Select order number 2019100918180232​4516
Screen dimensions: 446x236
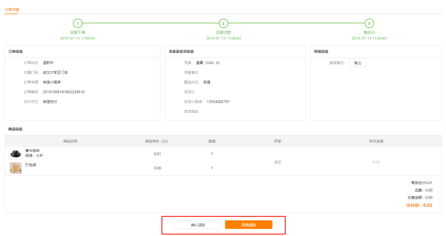click(x=64, y=92)
